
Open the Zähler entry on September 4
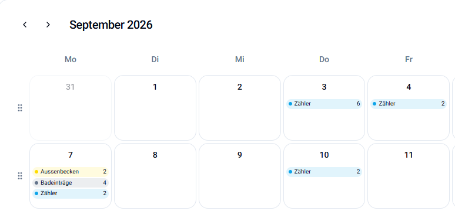click(409, 104)
